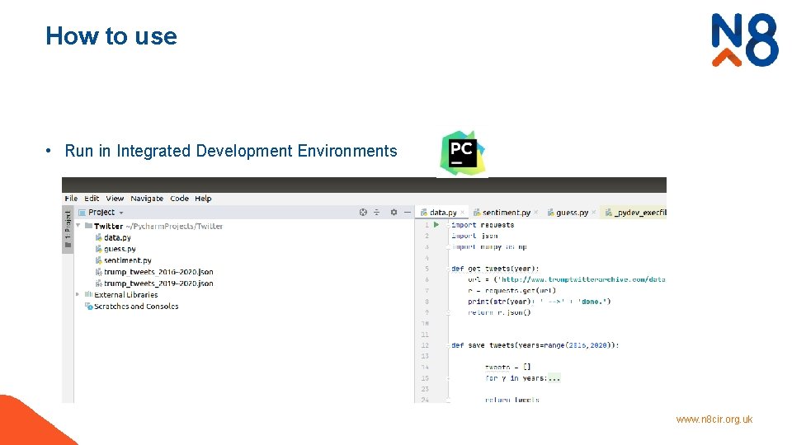
Task: Open the Code menu
Action: click(179, 199)
